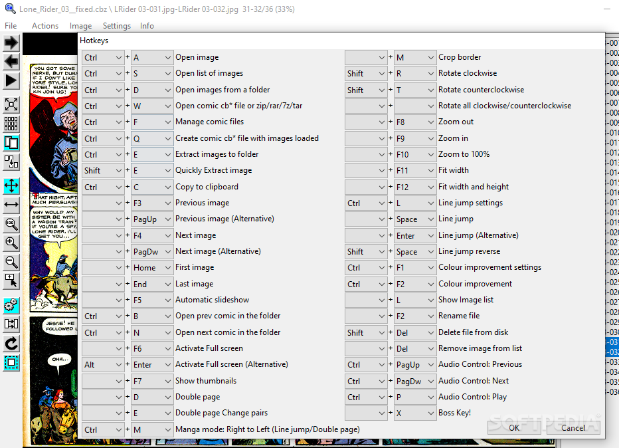Viewport: 619px width, 448px height.
Task: Toggle the crop border dashed square icon
Action: click(x=11, y=363)
